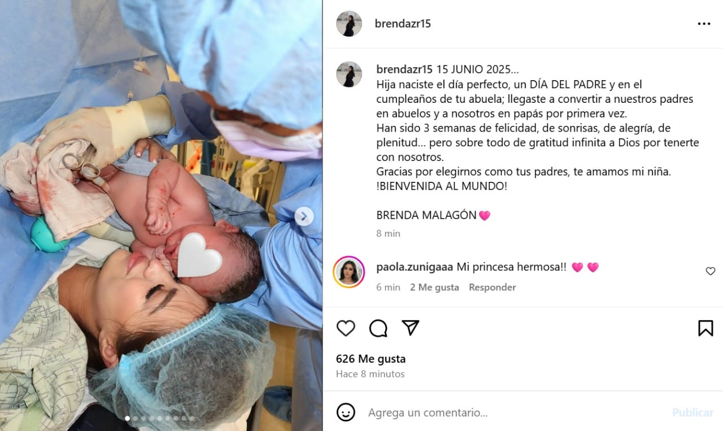
Task: Advance to the next photo with arrow
Action: tap(304, 216)
